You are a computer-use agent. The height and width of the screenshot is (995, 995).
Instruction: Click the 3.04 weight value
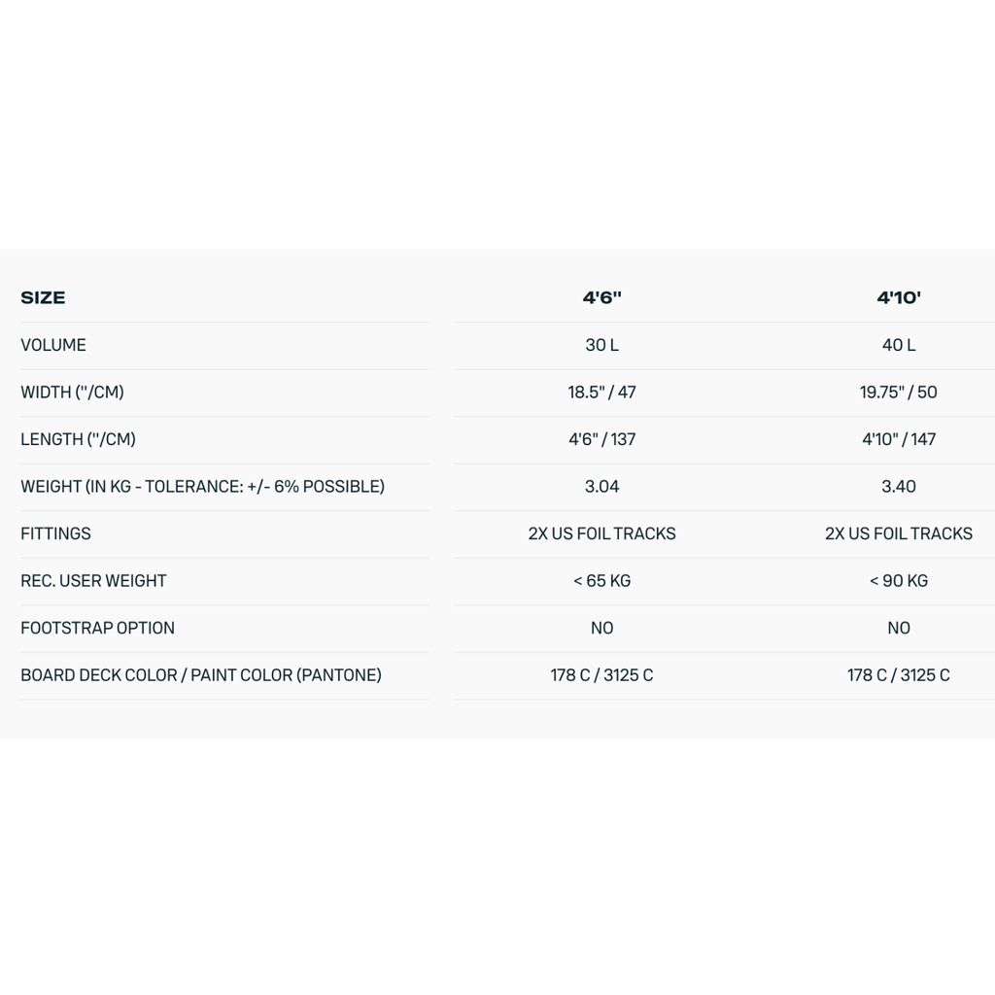(601, 486)
